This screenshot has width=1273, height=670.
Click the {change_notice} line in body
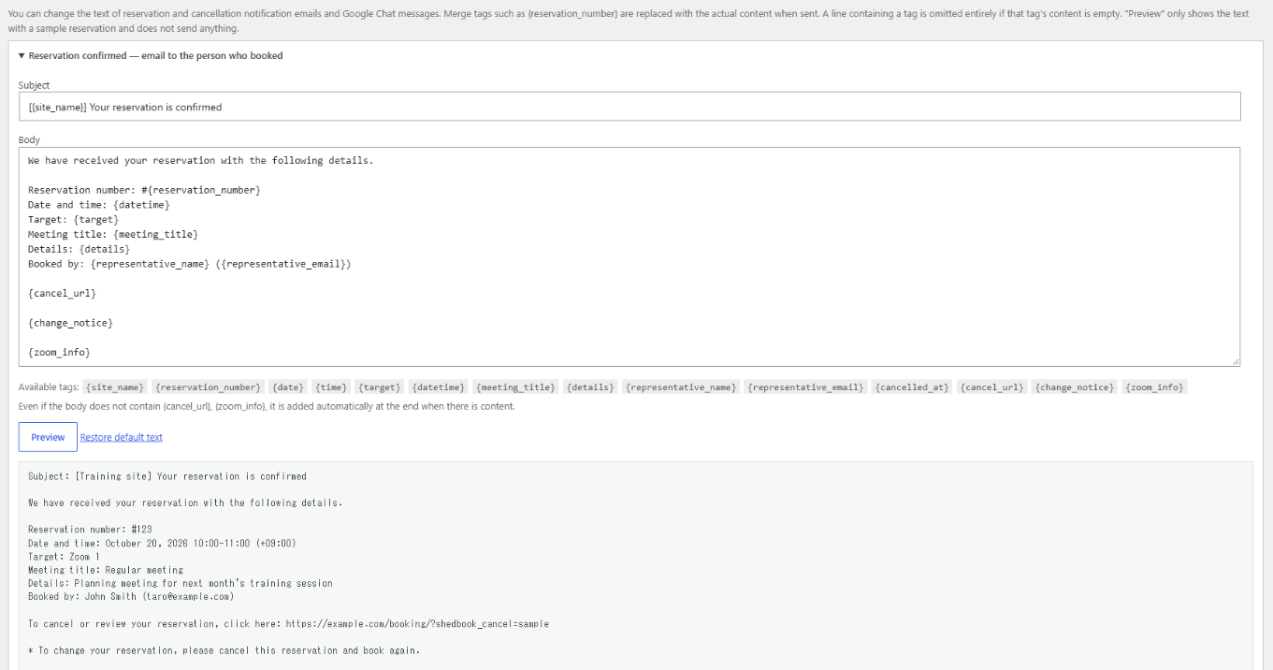70,323
